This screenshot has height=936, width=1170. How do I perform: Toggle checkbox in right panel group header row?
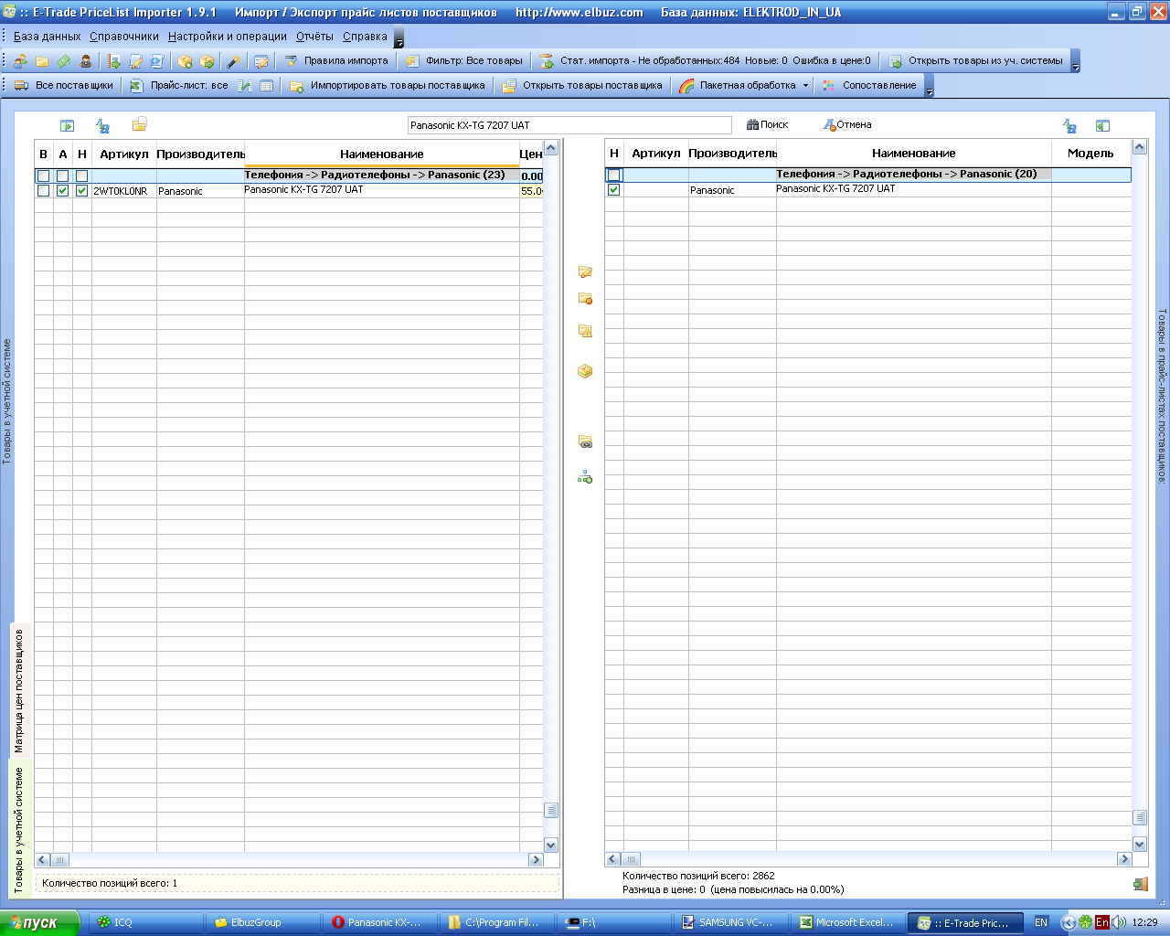(613, 175)
